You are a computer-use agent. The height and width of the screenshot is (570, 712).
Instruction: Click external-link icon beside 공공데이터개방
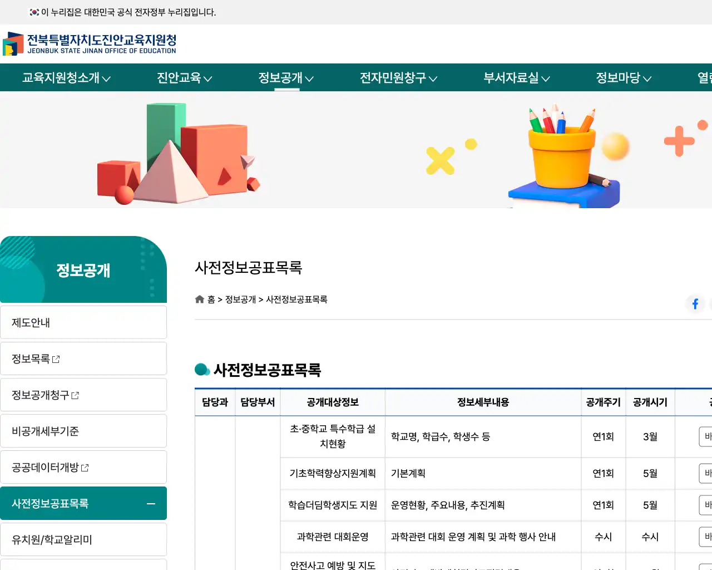85,468
